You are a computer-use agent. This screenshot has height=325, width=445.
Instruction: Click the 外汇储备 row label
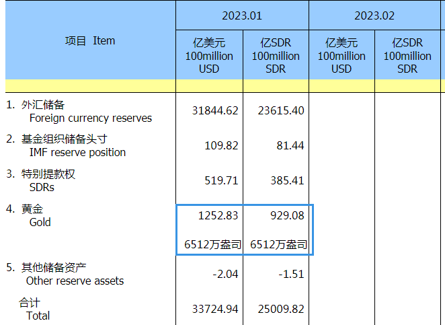[x=43, y=105]
